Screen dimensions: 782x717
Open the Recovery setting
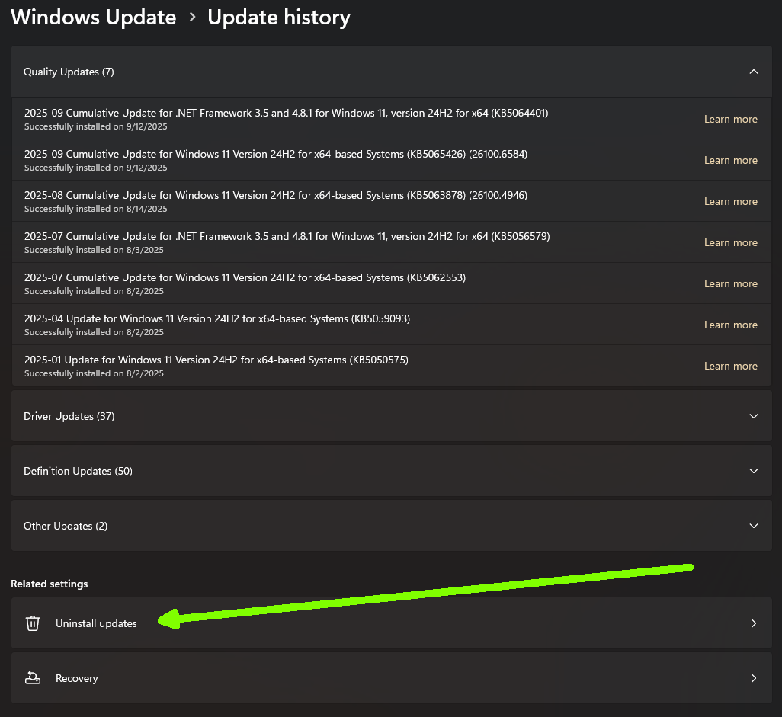pyautogui.click(x=392, y=678)
